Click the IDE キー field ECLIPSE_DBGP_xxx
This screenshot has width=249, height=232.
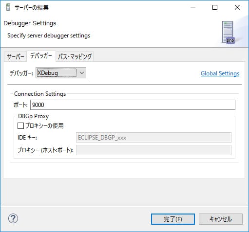pyautogui.click(x=153, y=138)
